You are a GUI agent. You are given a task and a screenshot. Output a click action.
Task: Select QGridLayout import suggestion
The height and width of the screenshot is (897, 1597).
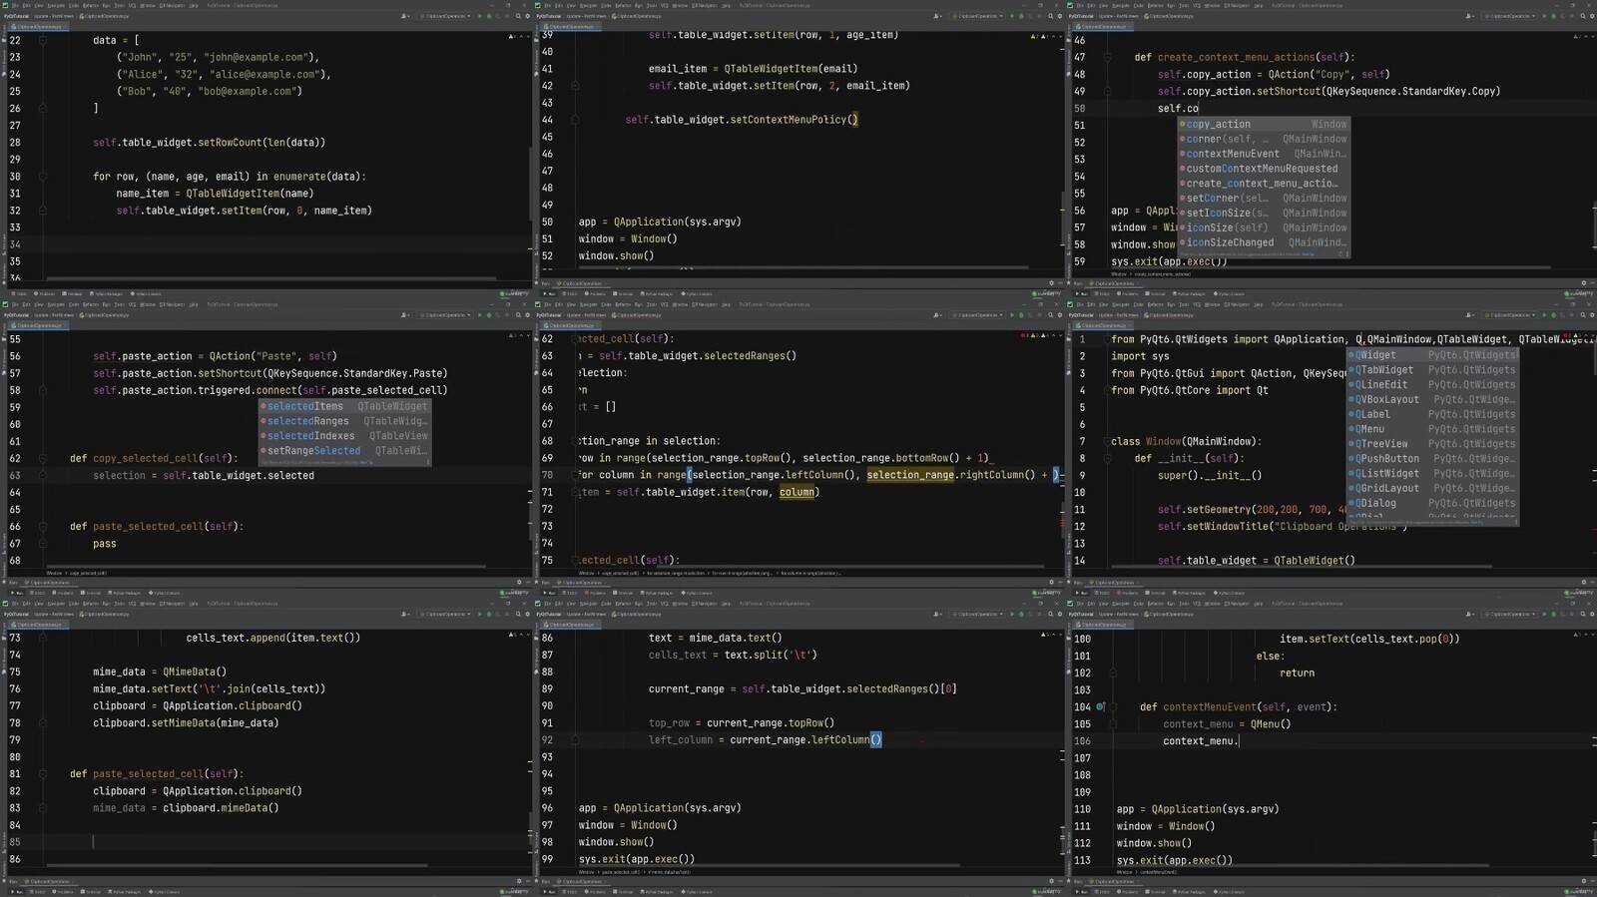1433,488
